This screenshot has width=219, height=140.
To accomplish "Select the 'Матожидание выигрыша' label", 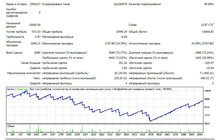I will pos(58,37).
